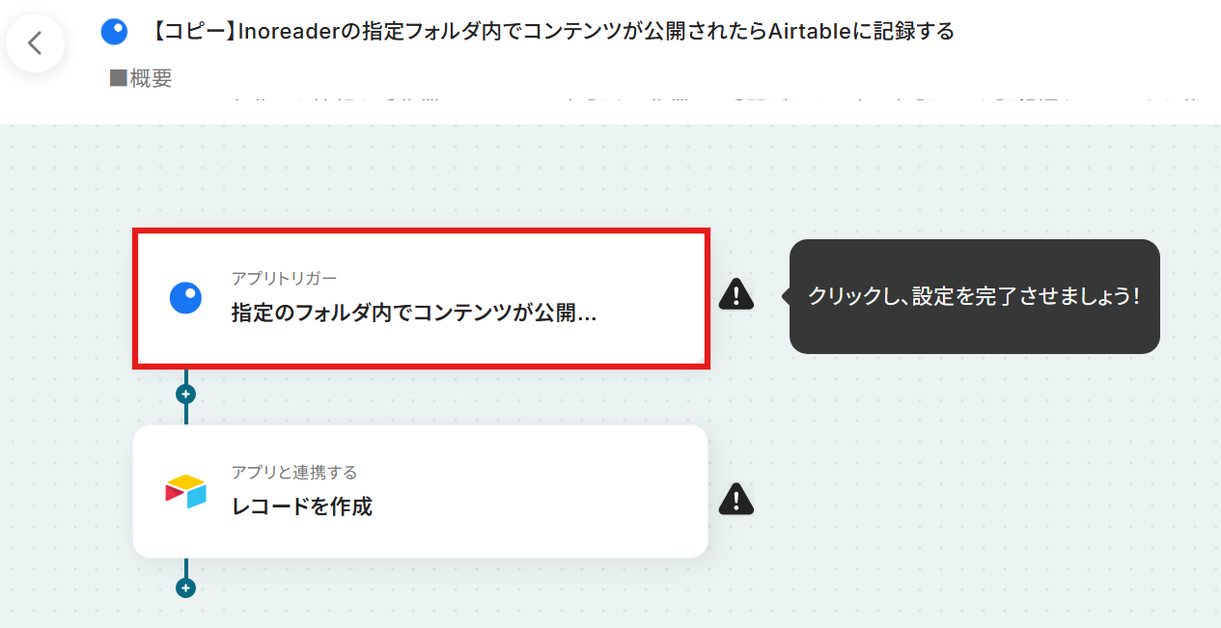Click the square bullet before 概要

(x=119, y=79)
